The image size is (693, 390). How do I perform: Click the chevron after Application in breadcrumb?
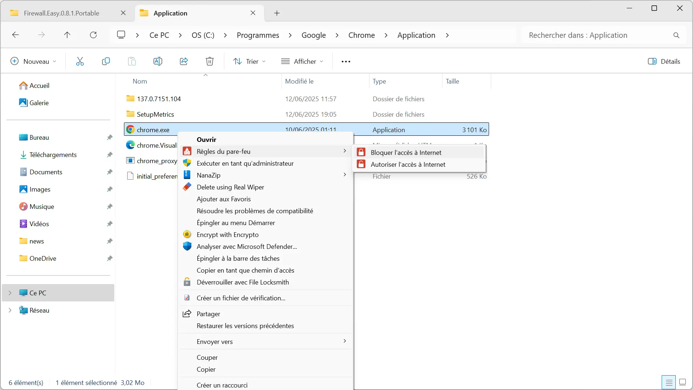[447, 35]
